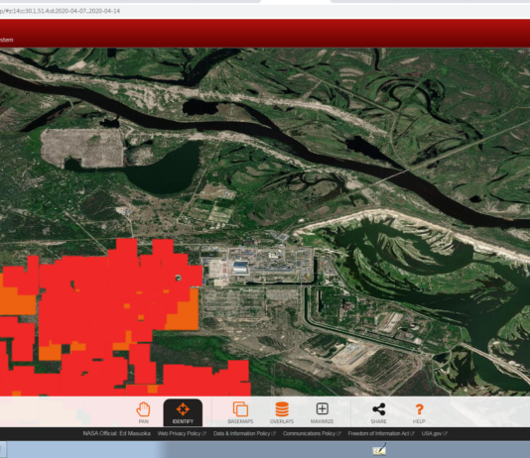Open the Freedom of Information Act link
530x458 pixels.
(x=381, y=433)
